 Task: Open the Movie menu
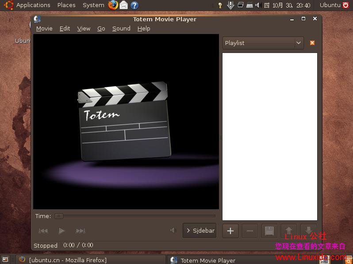tap(44, 29)
